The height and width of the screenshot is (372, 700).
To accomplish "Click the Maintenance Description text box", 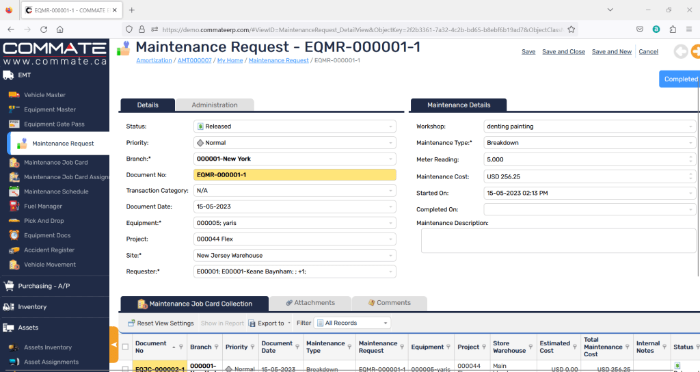I will (558, 241).
